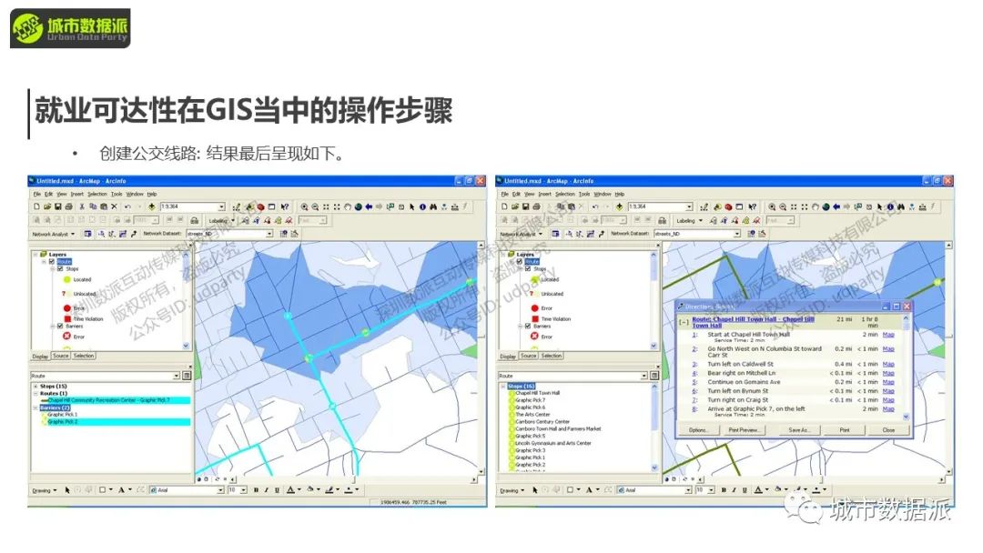Screen dimensions: 983x553
Task: Click Print button in Directions window
Action: coord(845,430)
